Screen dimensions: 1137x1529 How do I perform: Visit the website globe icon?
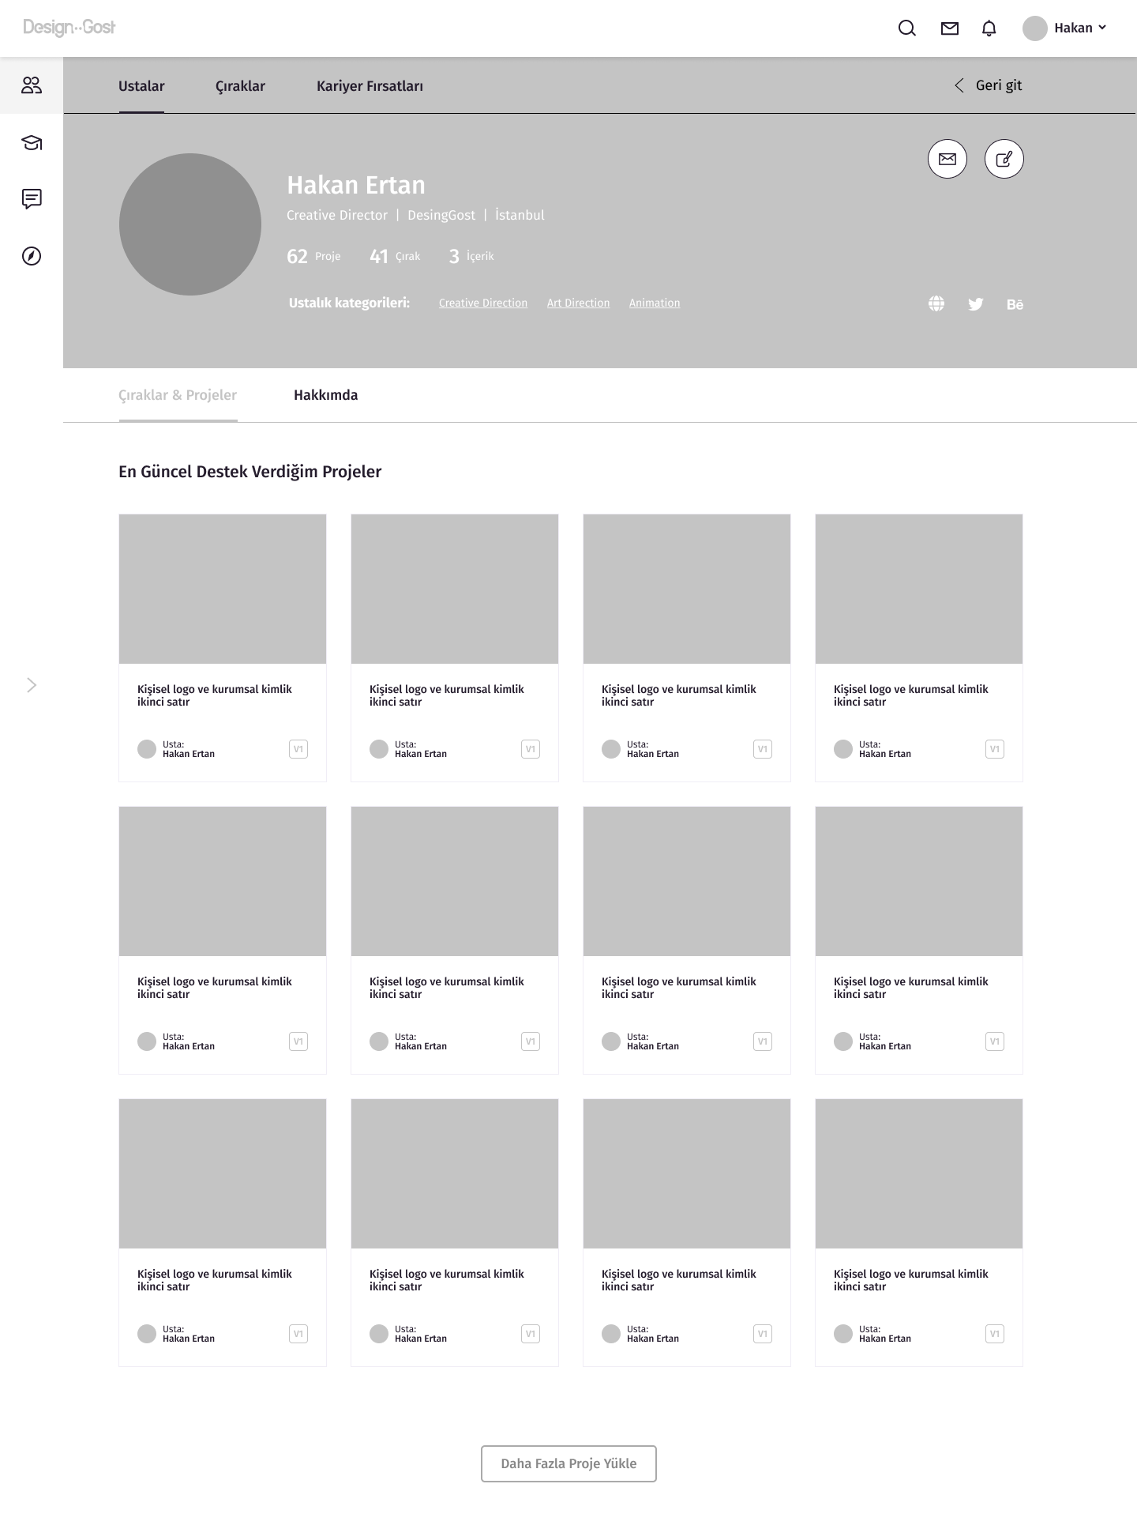coord(936,304)
